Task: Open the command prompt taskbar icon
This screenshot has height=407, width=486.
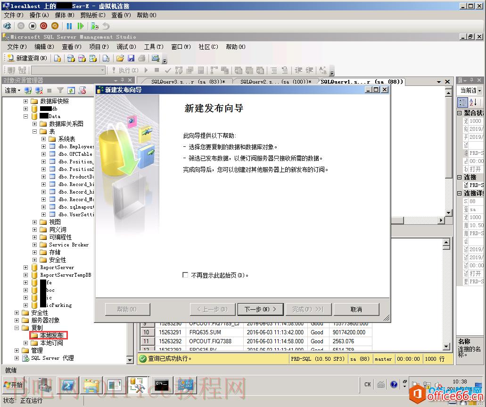Action: [x=162, y=385]
